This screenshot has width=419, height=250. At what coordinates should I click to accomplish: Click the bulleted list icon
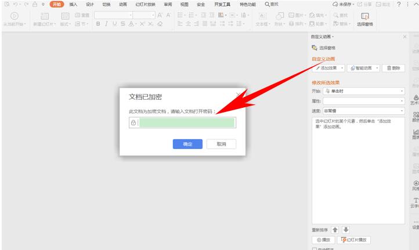(x=181, y=15)
